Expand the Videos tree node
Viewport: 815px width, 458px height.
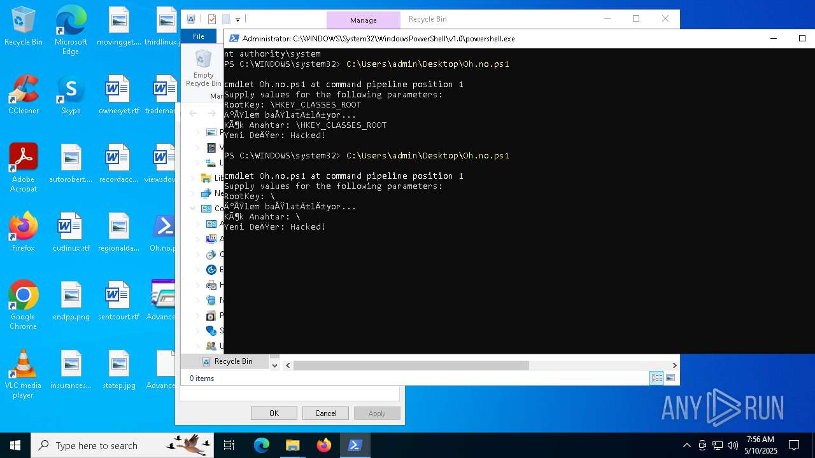pyautogui.click(x=198, y=148)
